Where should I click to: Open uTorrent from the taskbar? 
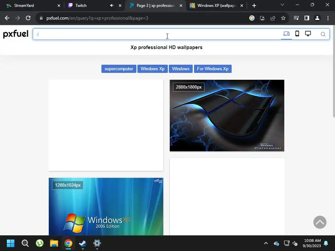[x=40, y=243]
